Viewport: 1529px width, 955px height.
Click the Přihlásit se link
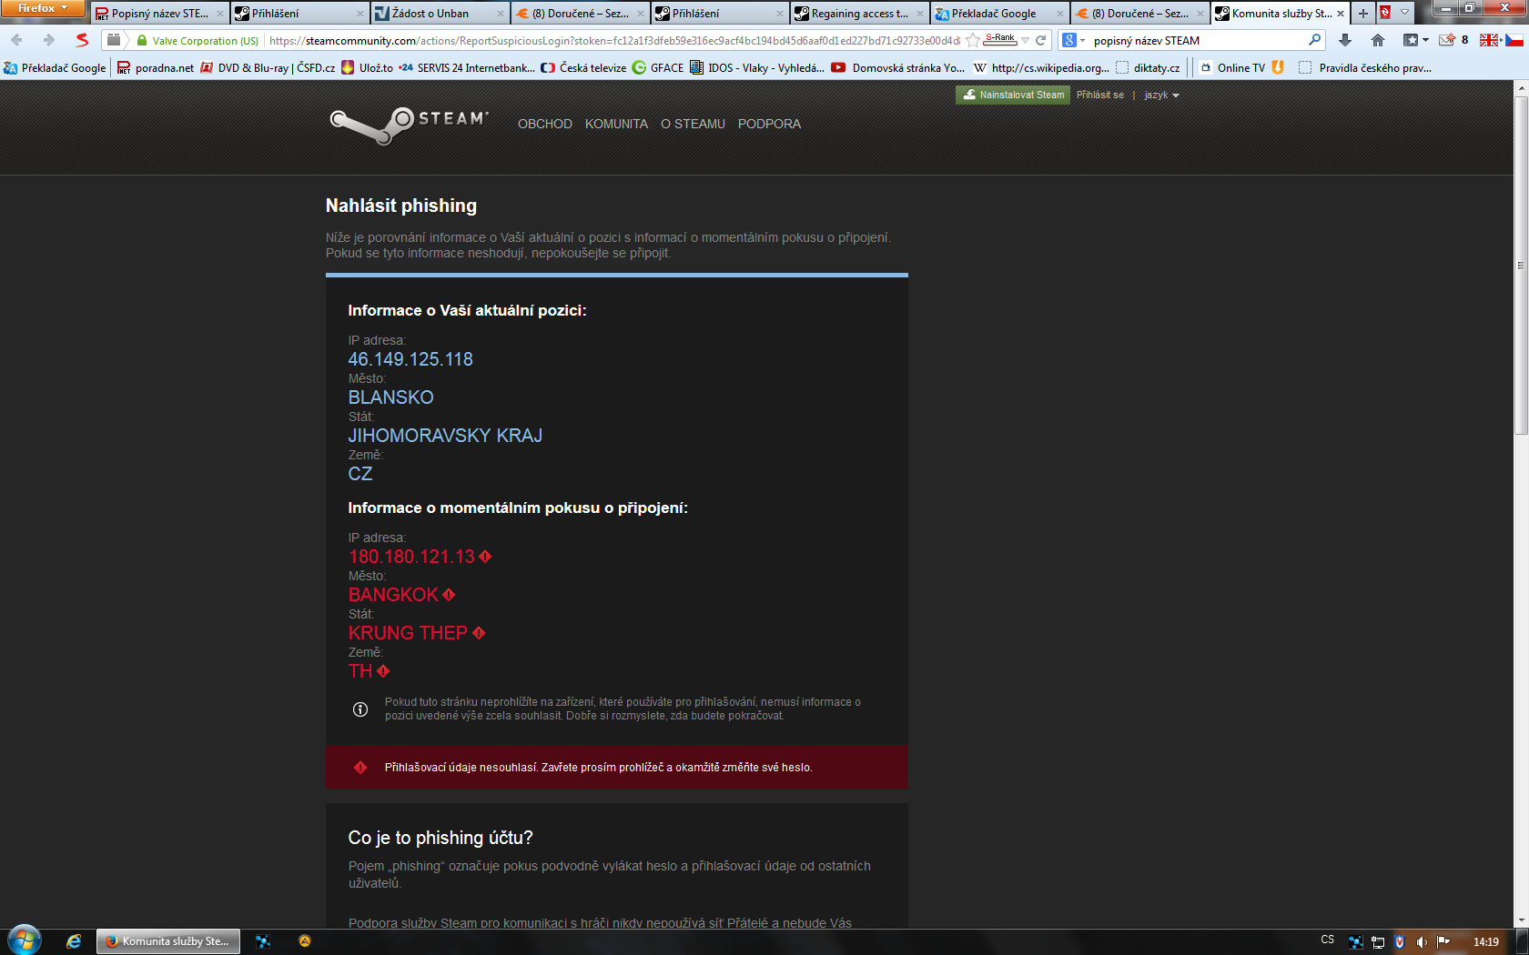click(1099, 95)
